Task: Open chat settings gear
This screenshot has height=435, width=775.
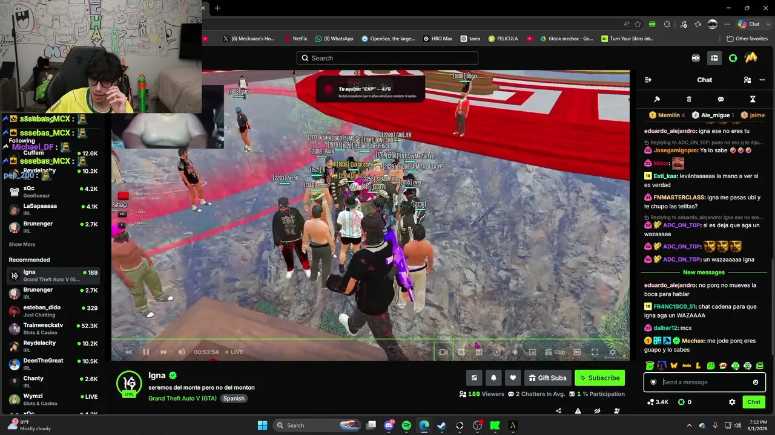Action: 732,402
